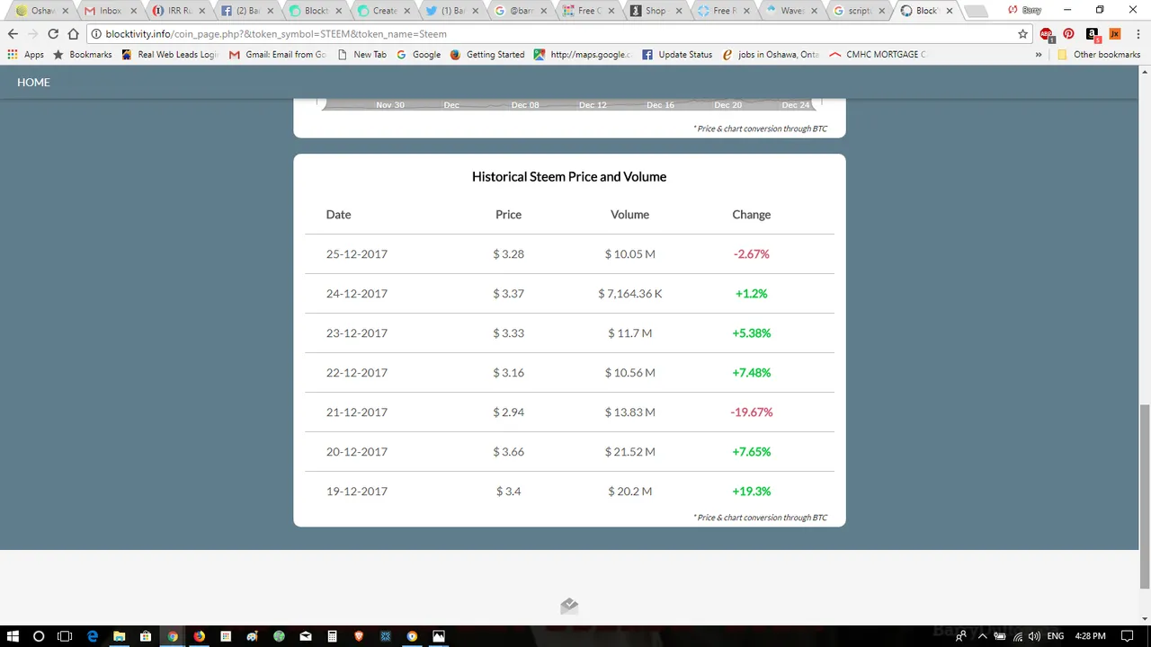Open Photos app from taskbar
Image resolution: width=1151 pixels, height=647 pixels.
coord(439,636)
